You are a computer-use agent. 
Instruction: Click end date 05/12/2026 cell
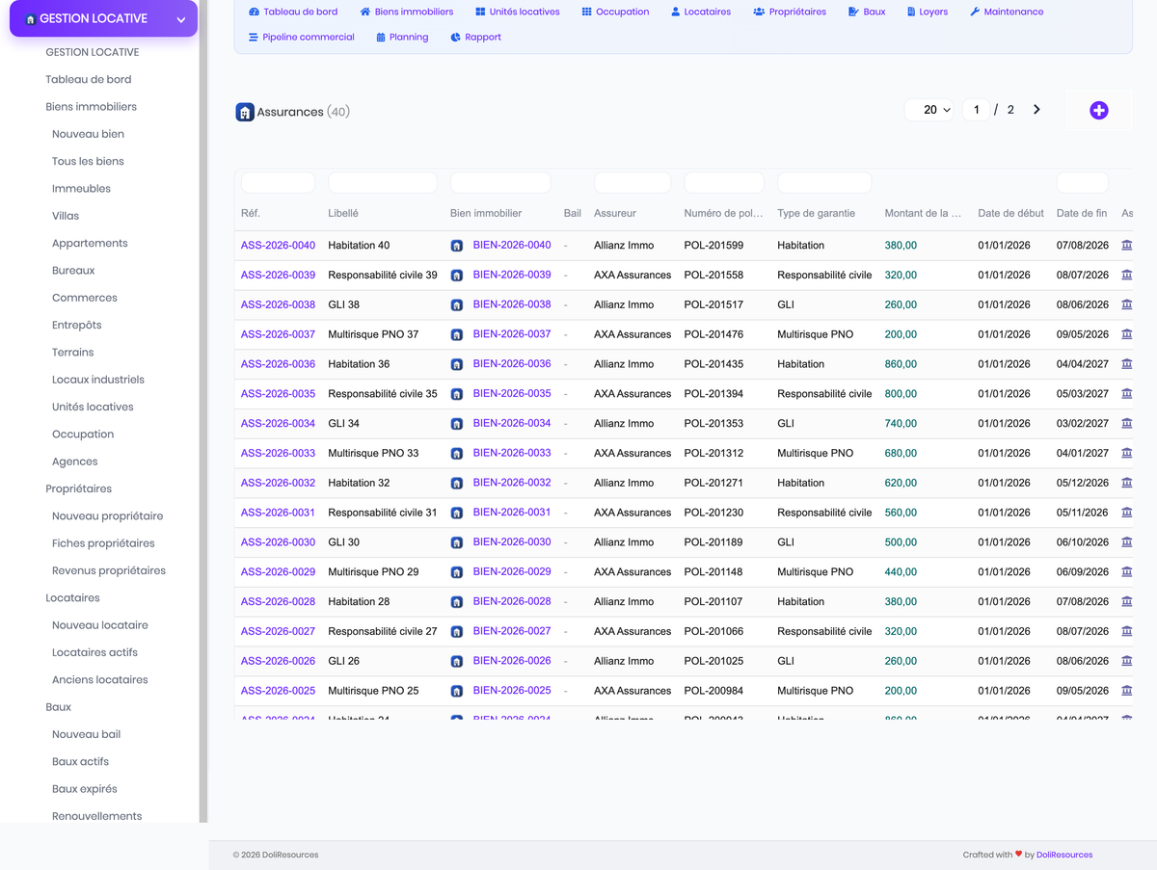1083,483
